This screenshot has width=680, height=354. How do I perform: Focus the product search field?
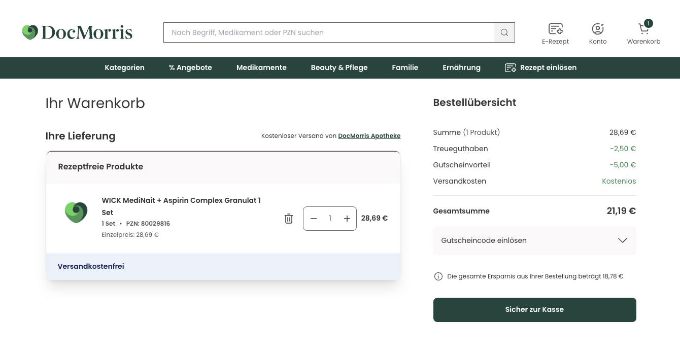pyautogui.click(x=329, y=32)
